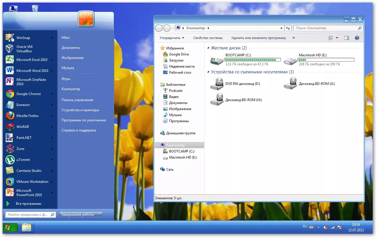
Task: Select the Macintosh HD (E:) drive icon
Action: [x=290, y=61]
